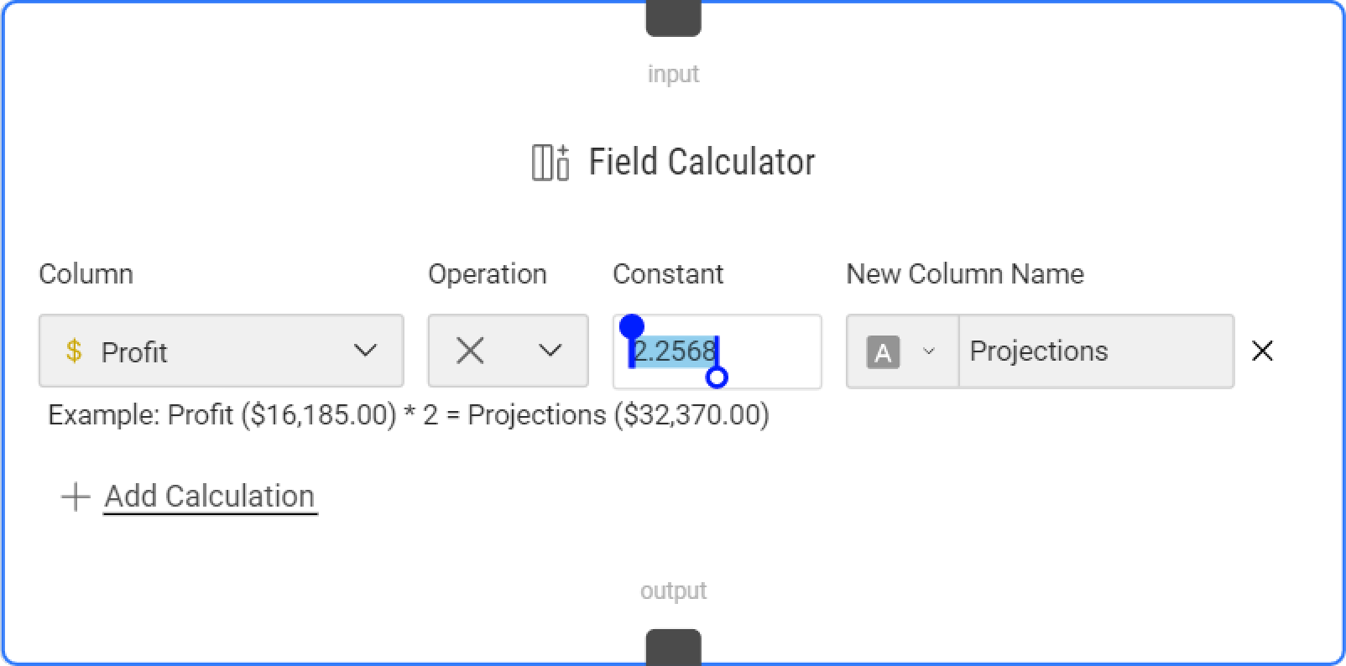The image size is (1346, 666).
Task: Open the data type chevron beside the A icon
Action: click(929, 352)
